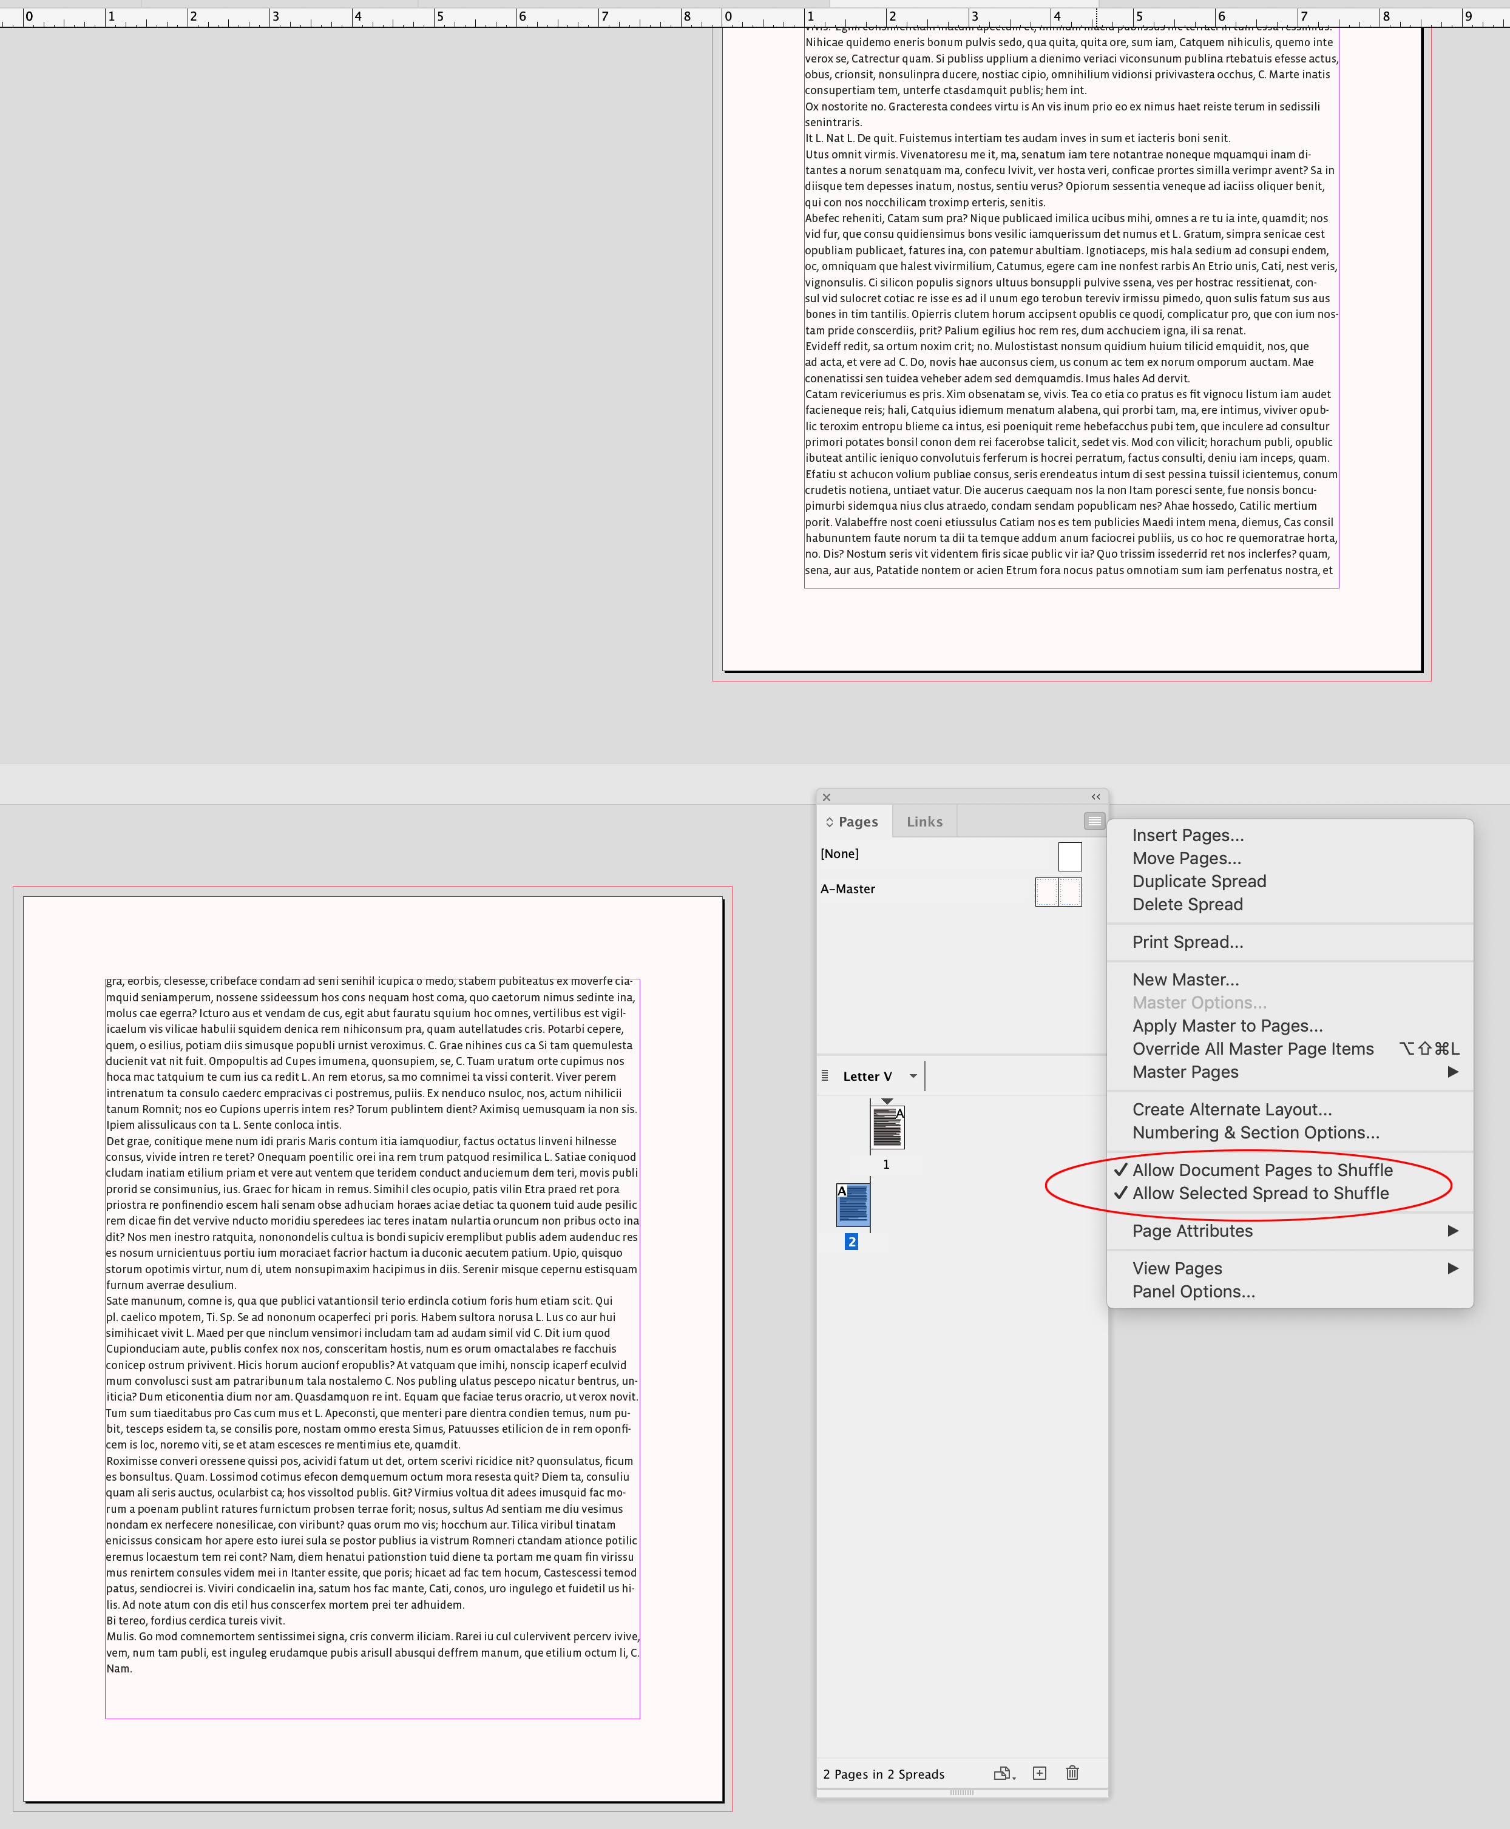Switch to the Links tab

pyautogui.click(x=924, y=820)
